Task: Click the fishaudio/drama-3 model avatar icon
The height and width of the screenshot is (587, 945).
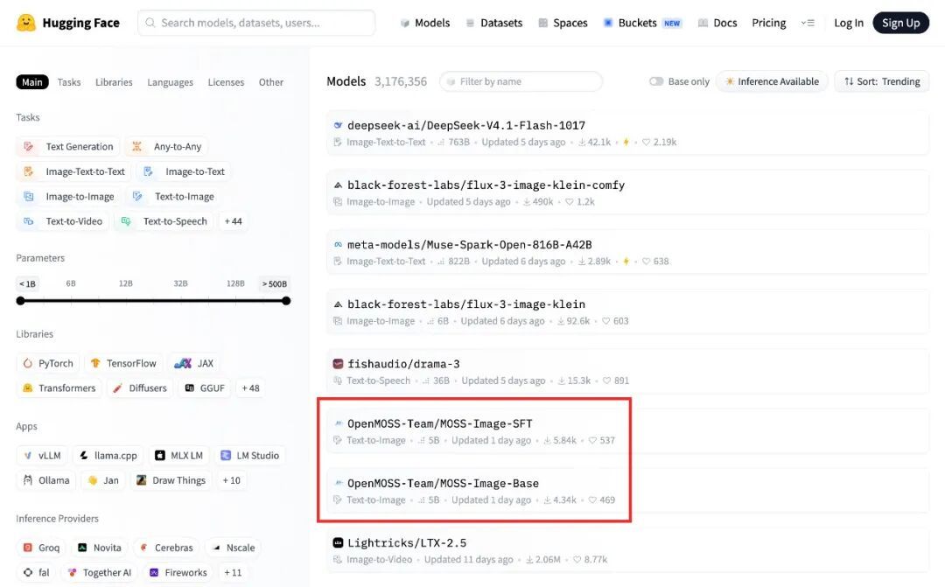Action: point(338,364)
